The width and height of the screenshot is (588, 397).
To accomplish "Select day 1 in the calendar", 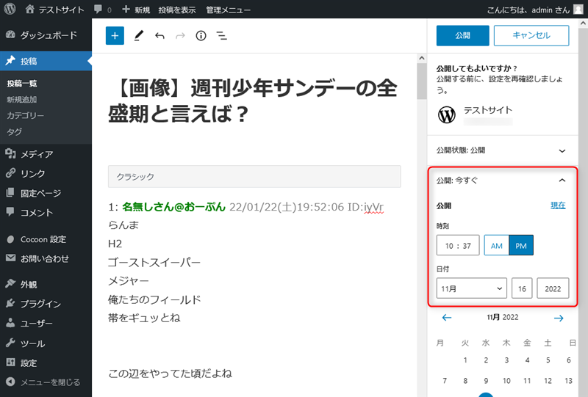I will click(465, 360).
